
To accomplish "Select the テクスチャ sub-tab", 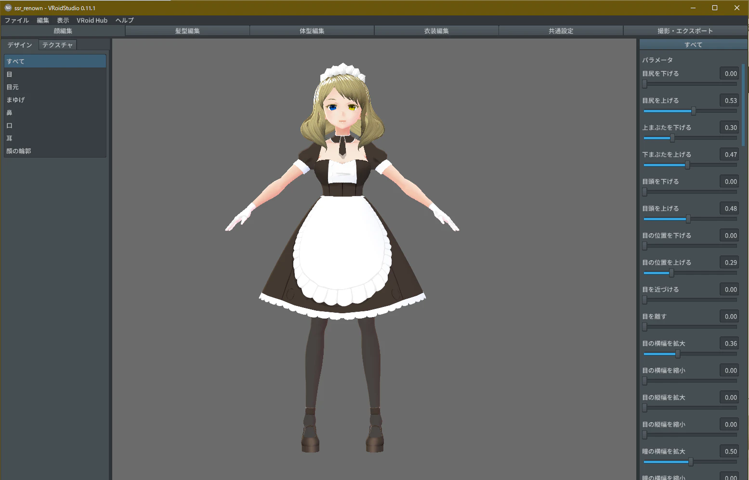I will [x=57, y=45].
